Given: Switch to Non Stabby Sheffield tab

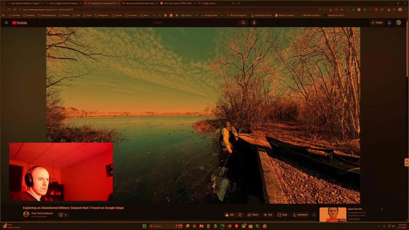Looking at the screenshot, I should (x=25, y=3).
